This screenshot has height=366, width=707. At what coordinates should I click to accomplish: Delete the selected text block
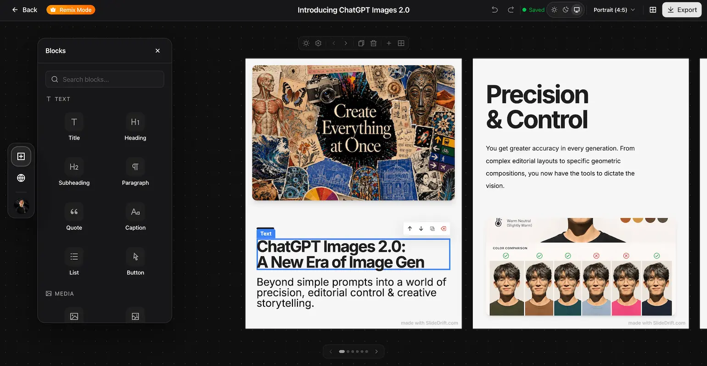click(x=443, y=229)
